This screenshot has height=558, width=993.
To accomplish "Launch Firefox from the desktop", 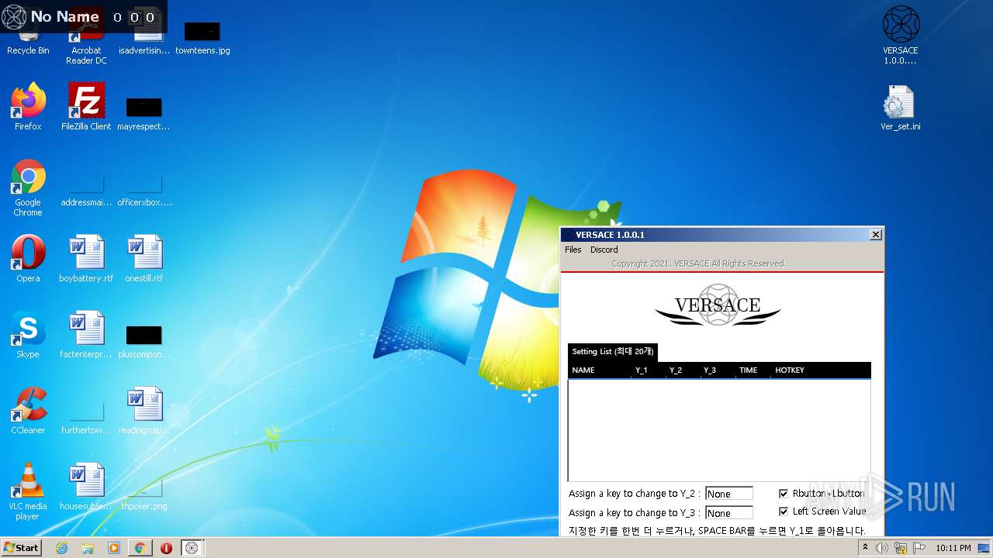I will coord(28,107).
